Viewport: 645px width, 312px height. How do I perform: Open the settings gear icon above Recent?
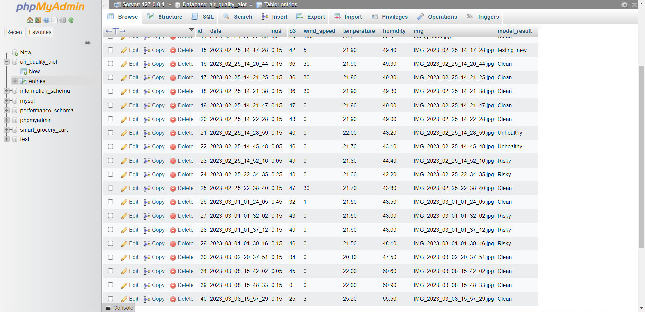(x=63, y=20)
